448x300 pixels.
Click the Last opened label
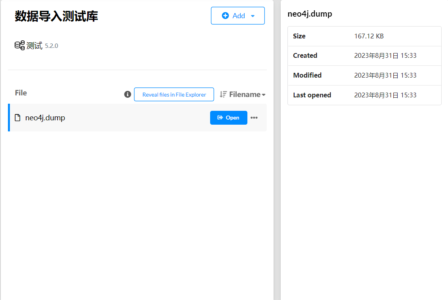312,95
